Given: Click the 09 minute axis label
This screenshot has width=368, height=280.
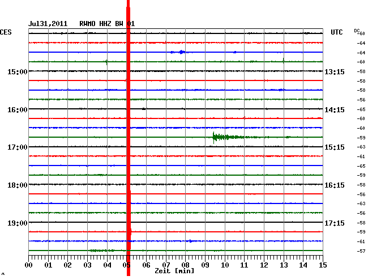Looking at the screenshot, I should point(205,265).
